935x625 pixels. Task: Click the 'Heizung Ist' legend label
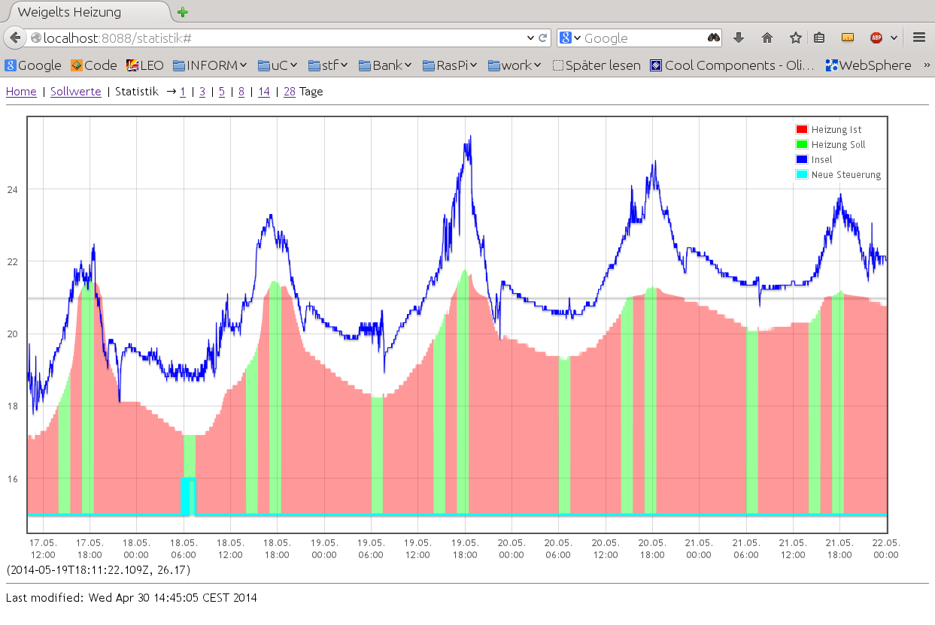point(836,130)
